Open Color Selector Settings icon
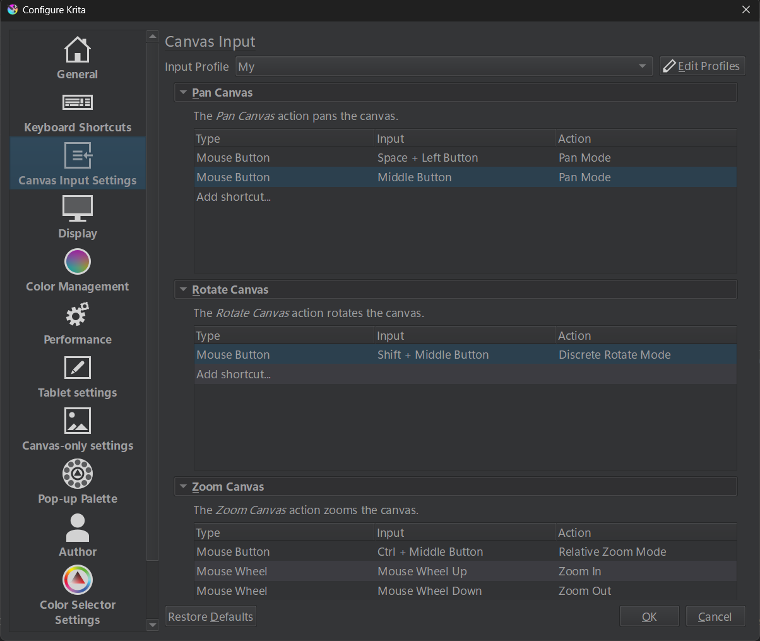This screenshot has width=760, height=641. pyautogui.click(x=78, y=580)
